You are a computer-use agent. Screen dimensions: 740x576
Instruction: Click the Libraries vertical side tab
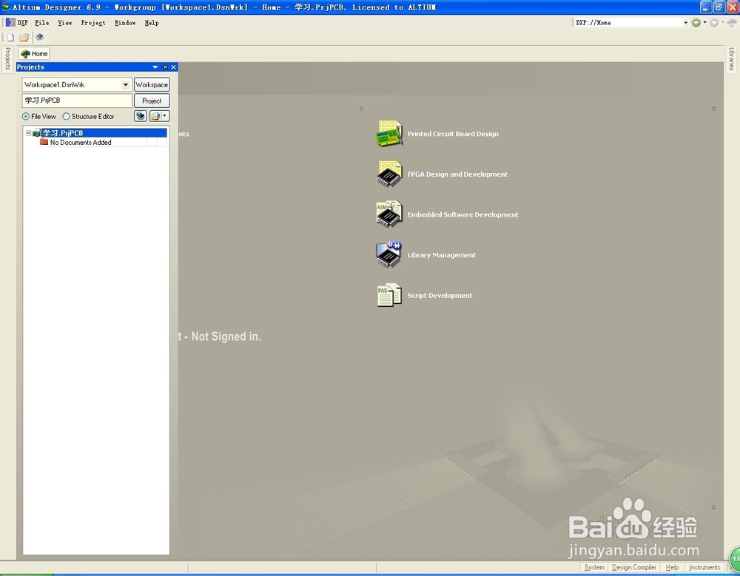pyautogui.click(x=732, y=59)
